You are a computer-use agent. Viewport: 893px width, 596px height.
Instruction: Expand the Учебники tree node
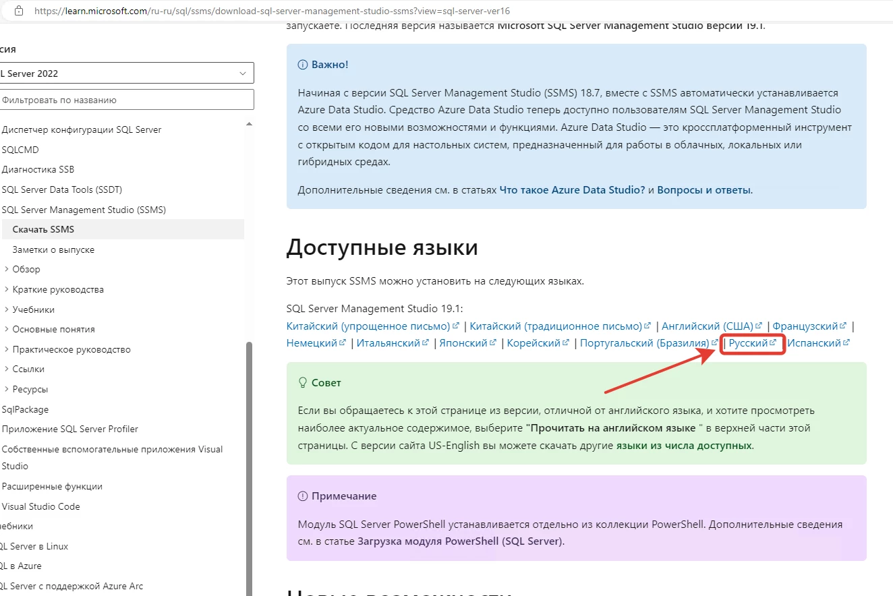6,309
